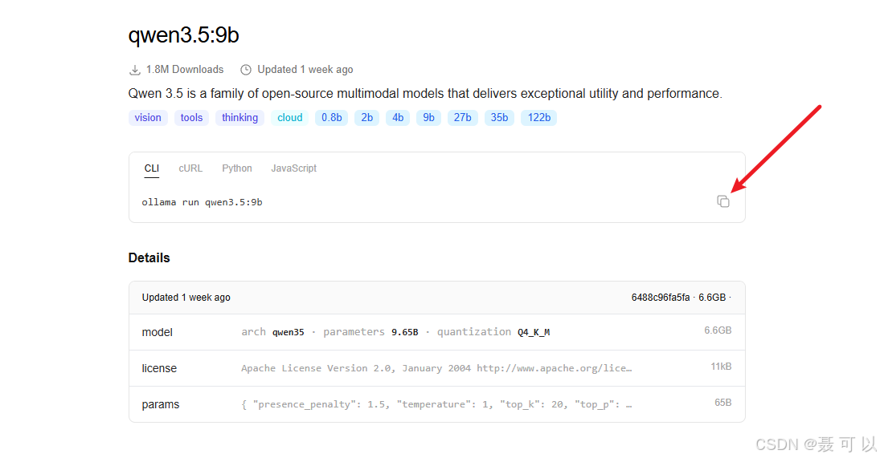880x458 pixels.
Task: Open the model details row
Action: tap(436, 332)
